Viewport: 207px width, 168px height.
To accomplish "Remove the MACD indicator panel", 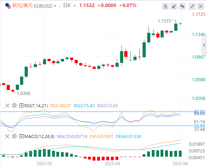I will (7, 136).
